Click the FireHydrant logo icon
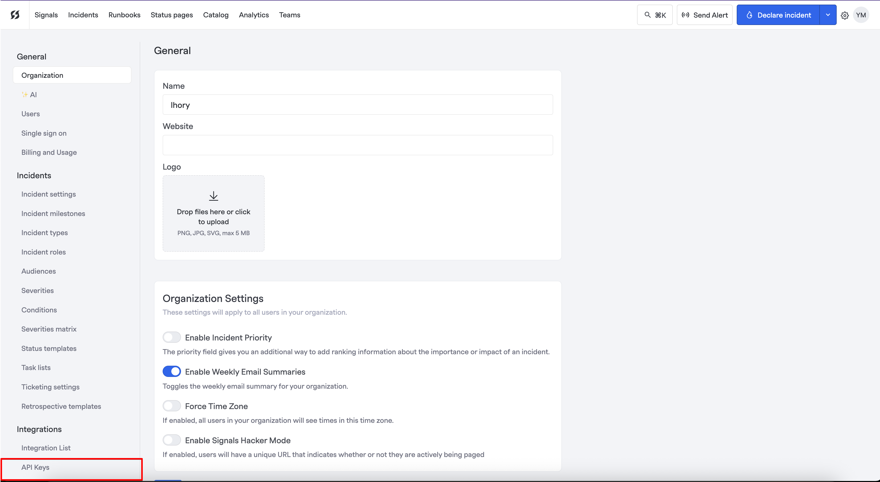Viewport: 880px width, 482px height. [x=15, y=15]
